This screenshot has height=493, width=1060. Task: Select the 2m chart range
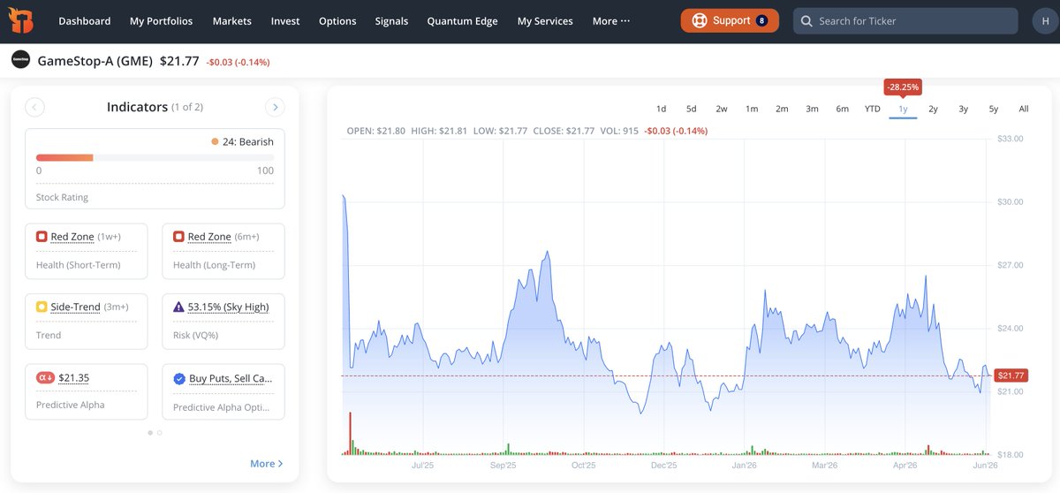[782, 109]
